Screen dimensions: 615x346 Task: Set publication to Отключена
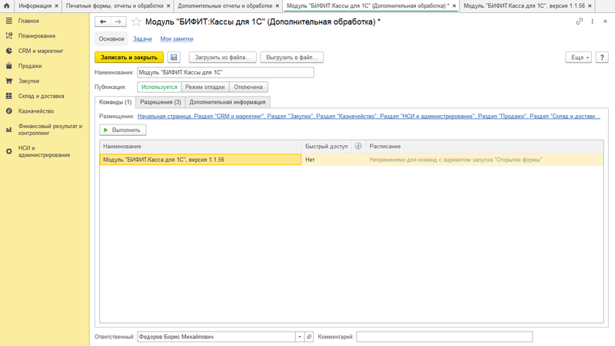(x=248, y=87)
